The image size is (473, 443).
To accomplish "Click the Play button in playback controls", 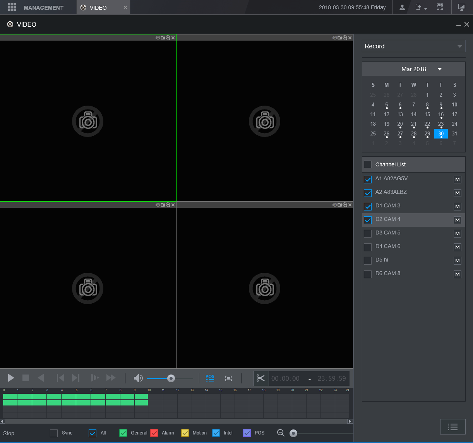I will 11,378.
